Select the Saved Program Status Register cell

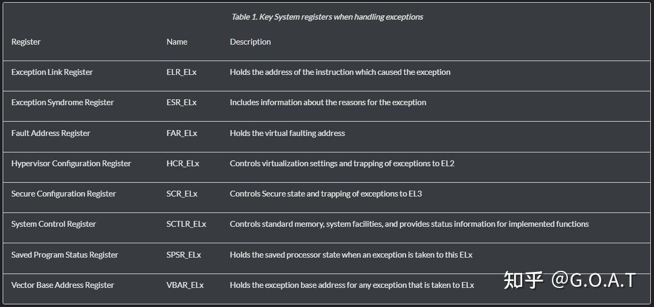[65, 255]
